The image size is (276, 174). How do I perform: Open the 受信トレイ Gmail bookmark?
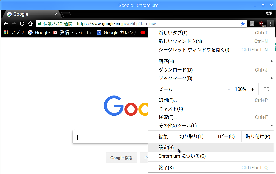click(73, 32)
